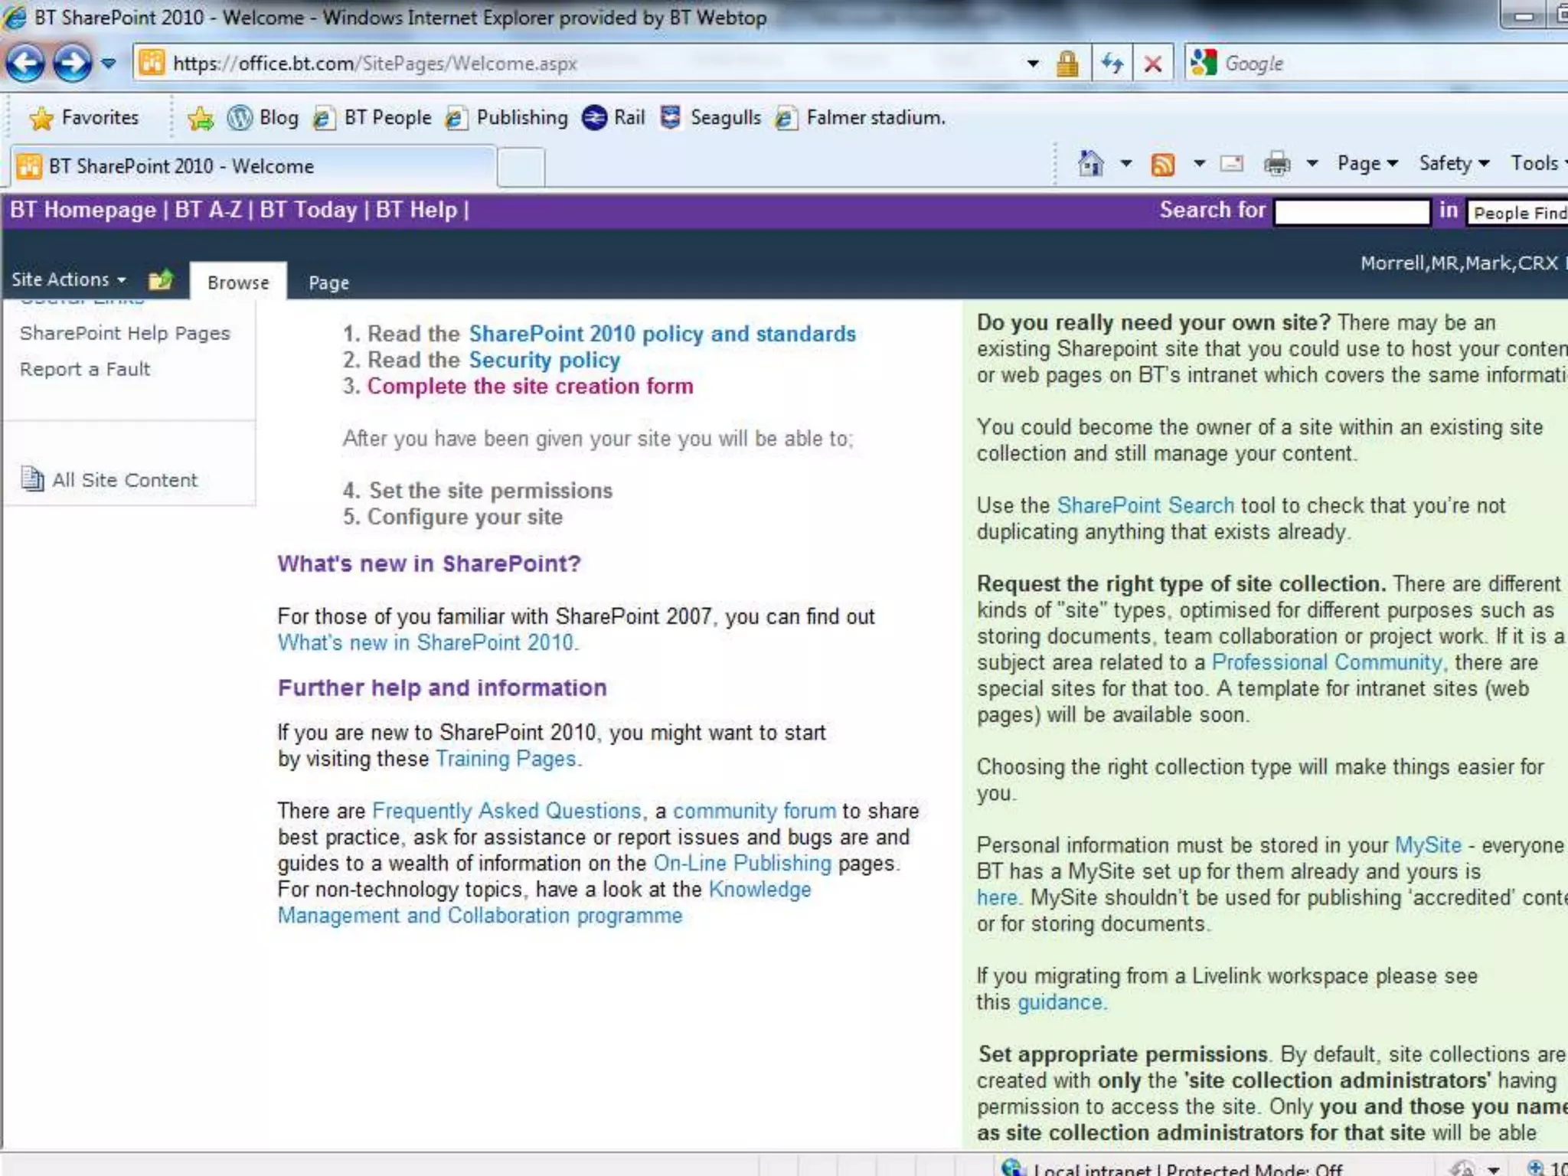Open Knowledge Management and Collaboration programme link
Screen dimensions: 1568x1176
[x=544, y=903]
